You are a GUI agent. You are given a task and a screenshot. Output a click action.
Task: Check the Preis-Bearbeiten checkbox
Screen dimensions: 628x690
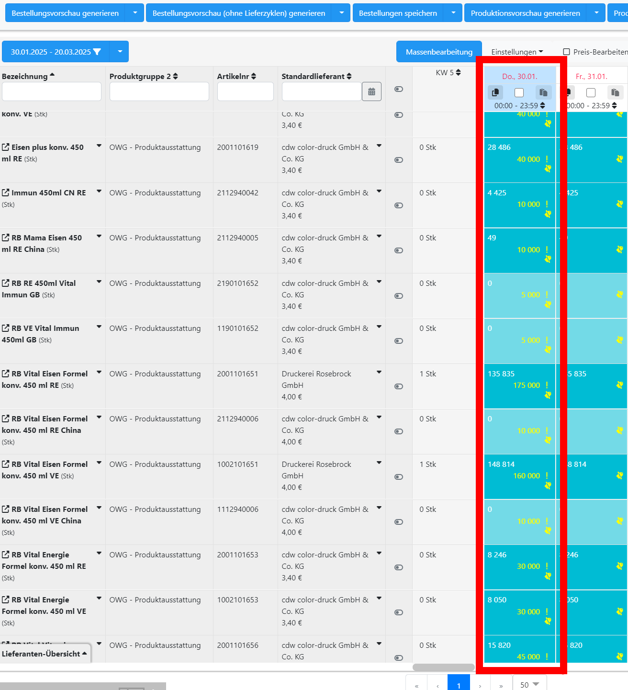click(566, 51)
